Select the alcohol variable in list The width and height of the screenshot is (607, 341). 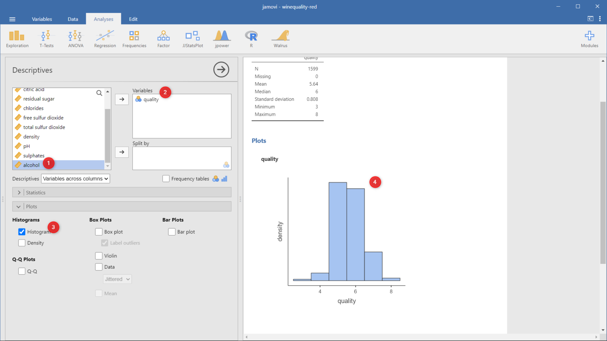coord(32,165)
